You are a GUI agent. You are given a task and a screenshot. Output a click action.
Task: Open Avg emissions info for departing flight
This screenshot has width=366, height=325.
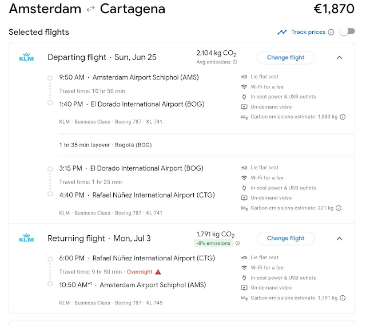coord(234,62)
